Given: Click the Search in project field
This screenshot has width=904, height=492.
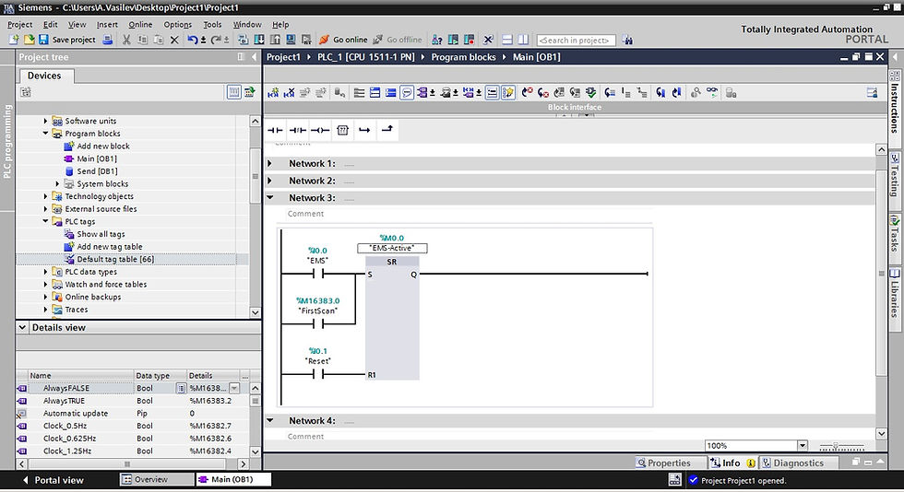Looking at the screenshot, I should coord(576,41).
